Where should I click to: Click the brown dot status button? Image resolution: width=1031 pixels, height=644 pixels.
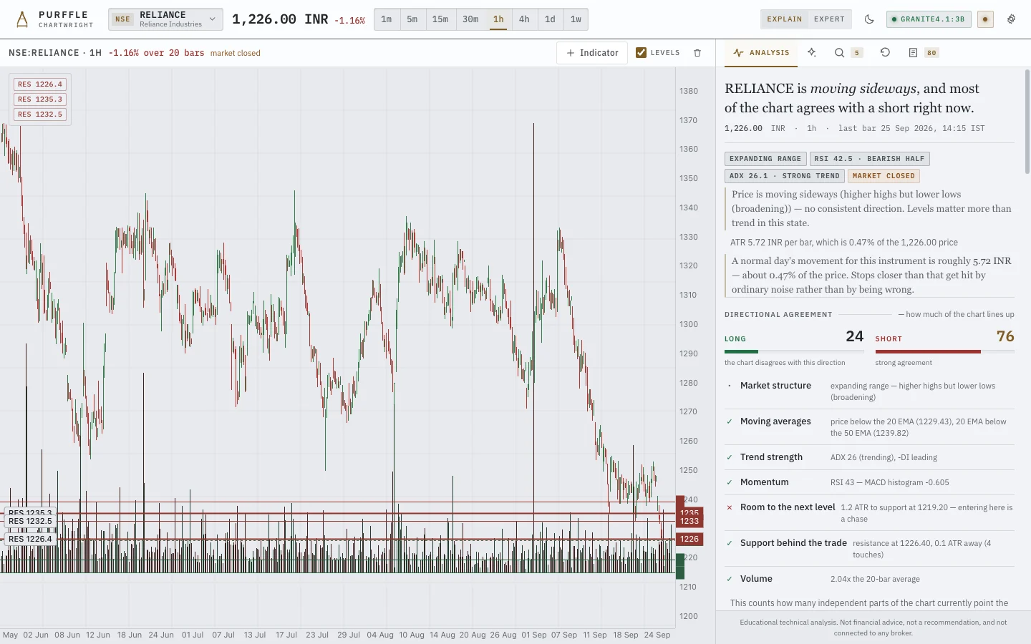tap(985, 19)
